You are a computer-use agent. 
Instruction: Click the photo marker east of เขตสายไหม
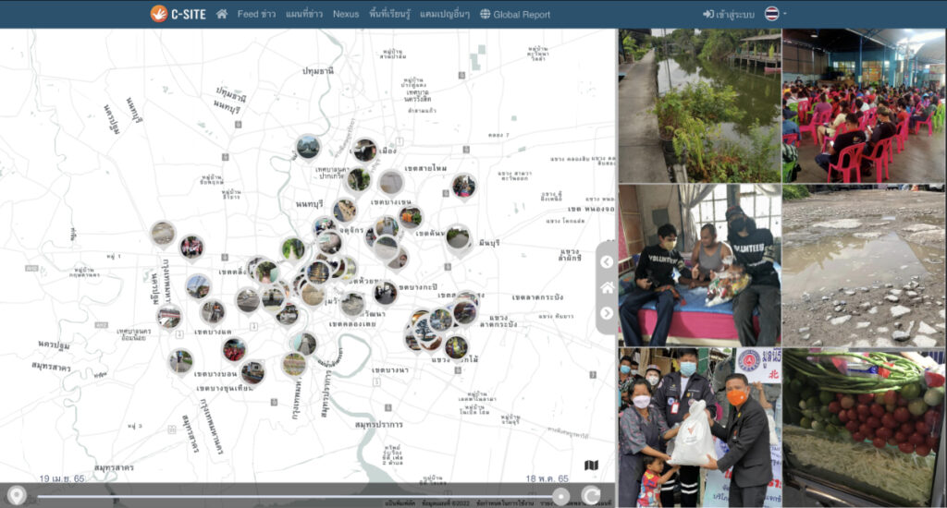click(x=464, y=187)
